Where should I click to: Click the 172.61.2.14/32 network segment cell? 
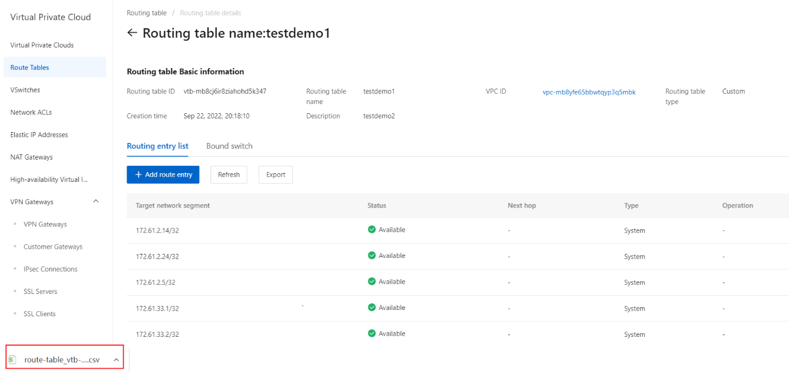coord(157,230)
